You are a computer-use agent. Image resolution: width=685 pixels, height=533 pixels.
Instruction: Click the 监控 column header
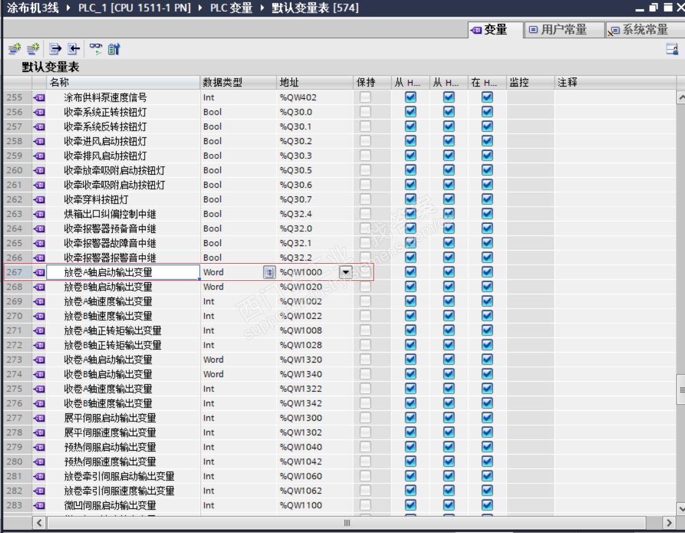(530, 82)
